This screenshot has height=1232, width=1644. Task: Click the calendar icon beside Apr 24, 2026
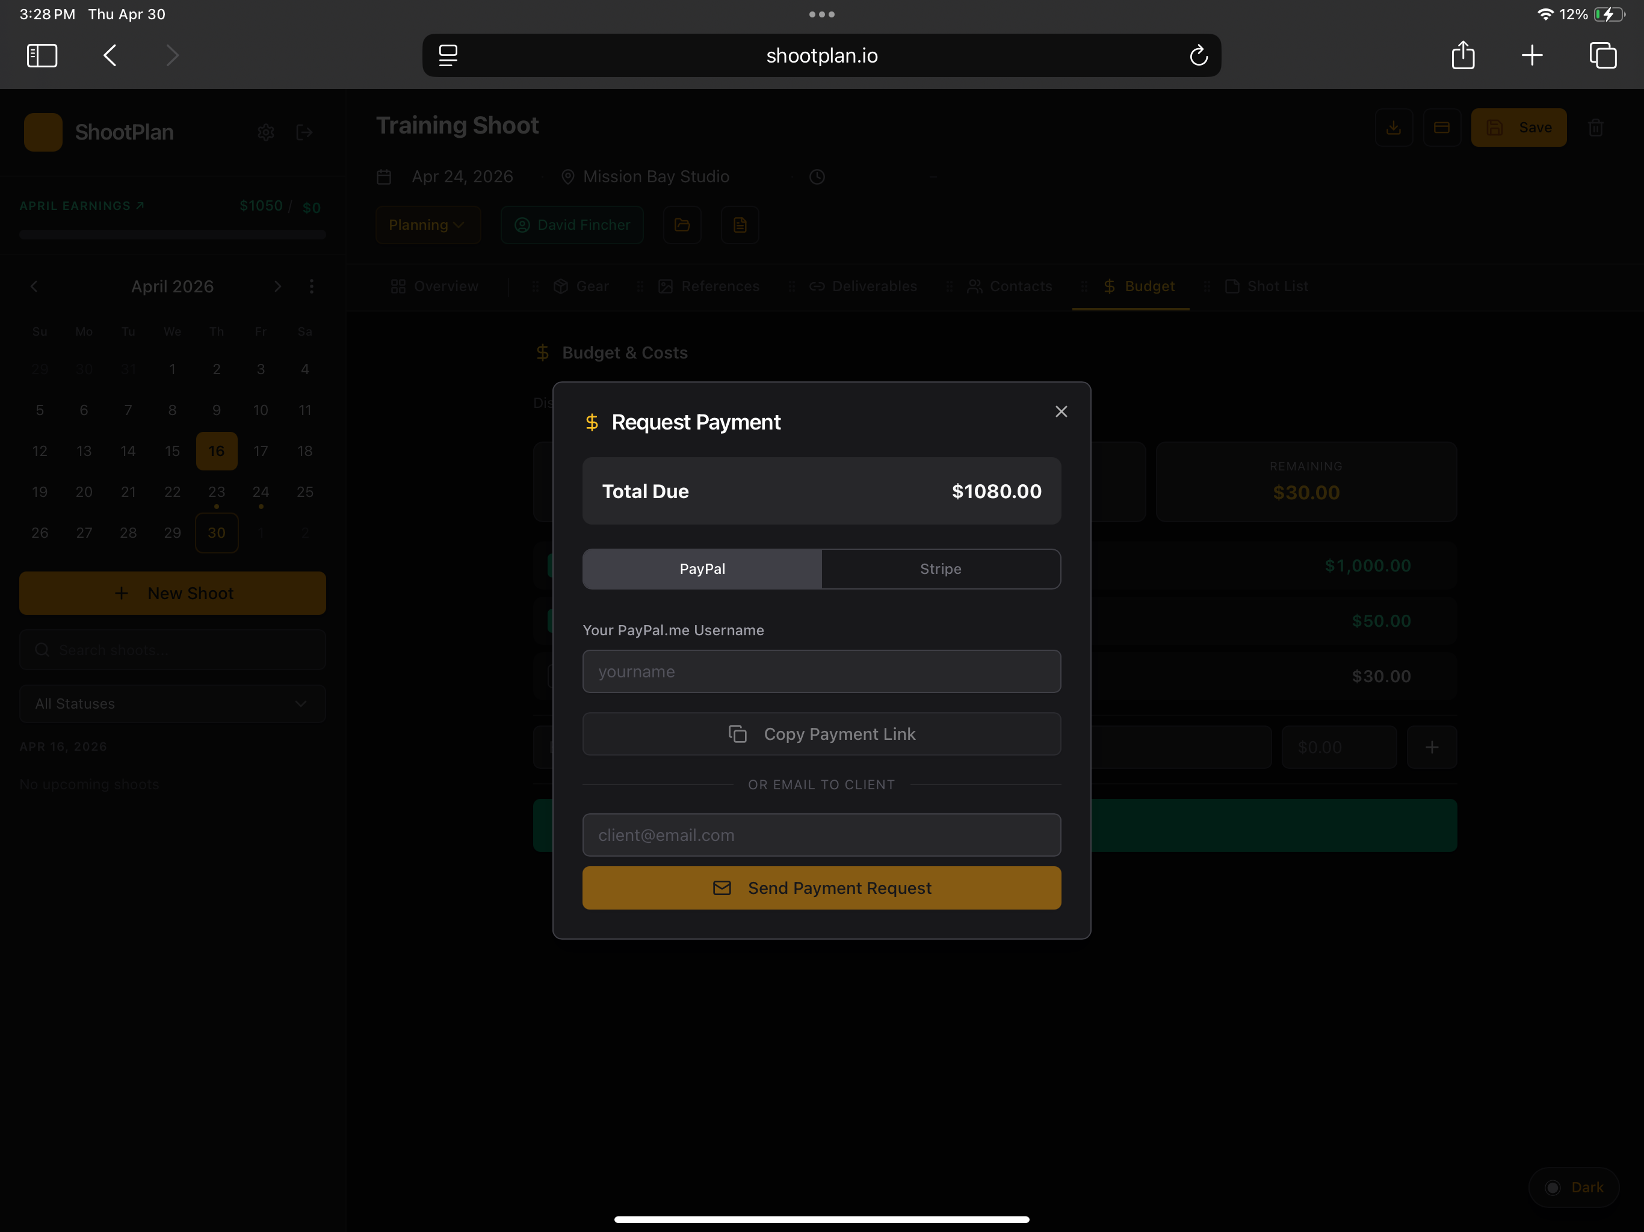click(385, 177)
